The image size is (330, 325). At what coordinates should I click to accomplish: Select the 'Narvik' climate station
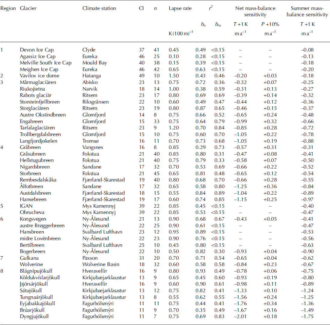click(90, 89)
